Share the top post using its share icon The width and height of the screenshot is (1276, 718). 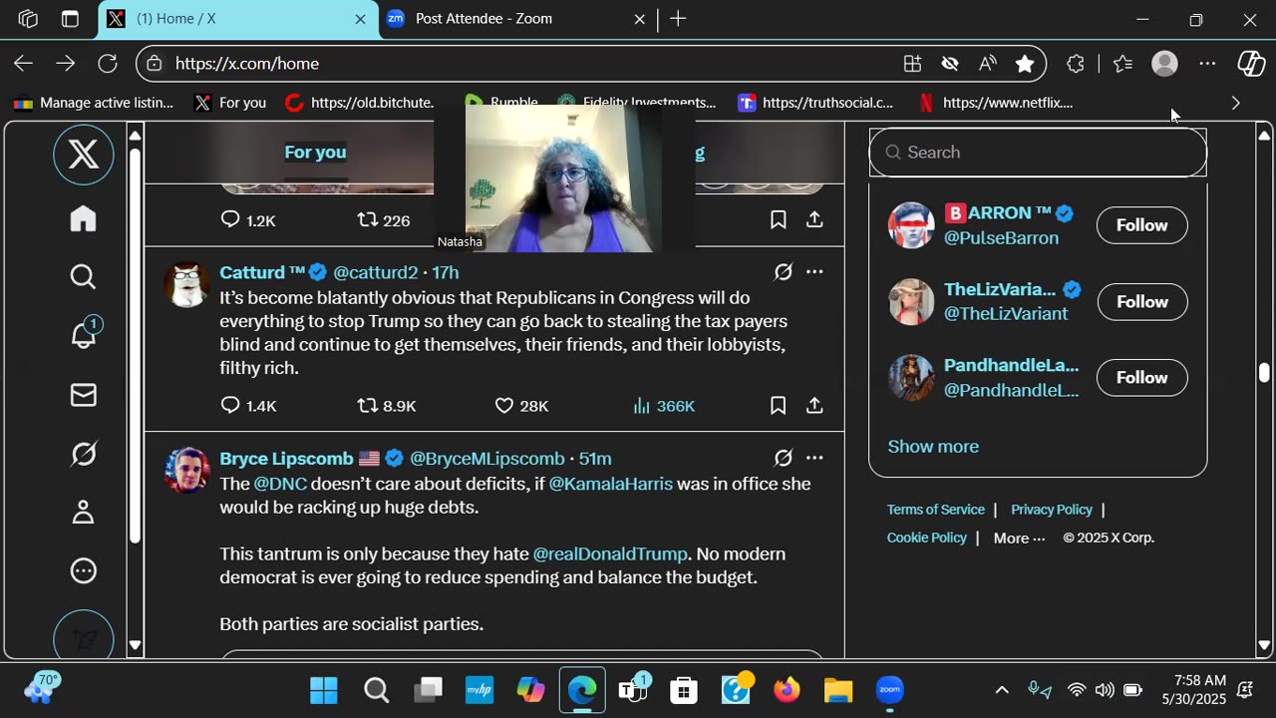click(814, 220)
